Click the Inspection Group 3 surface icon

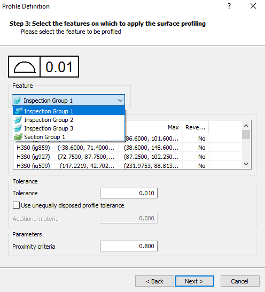click(18, 128)
